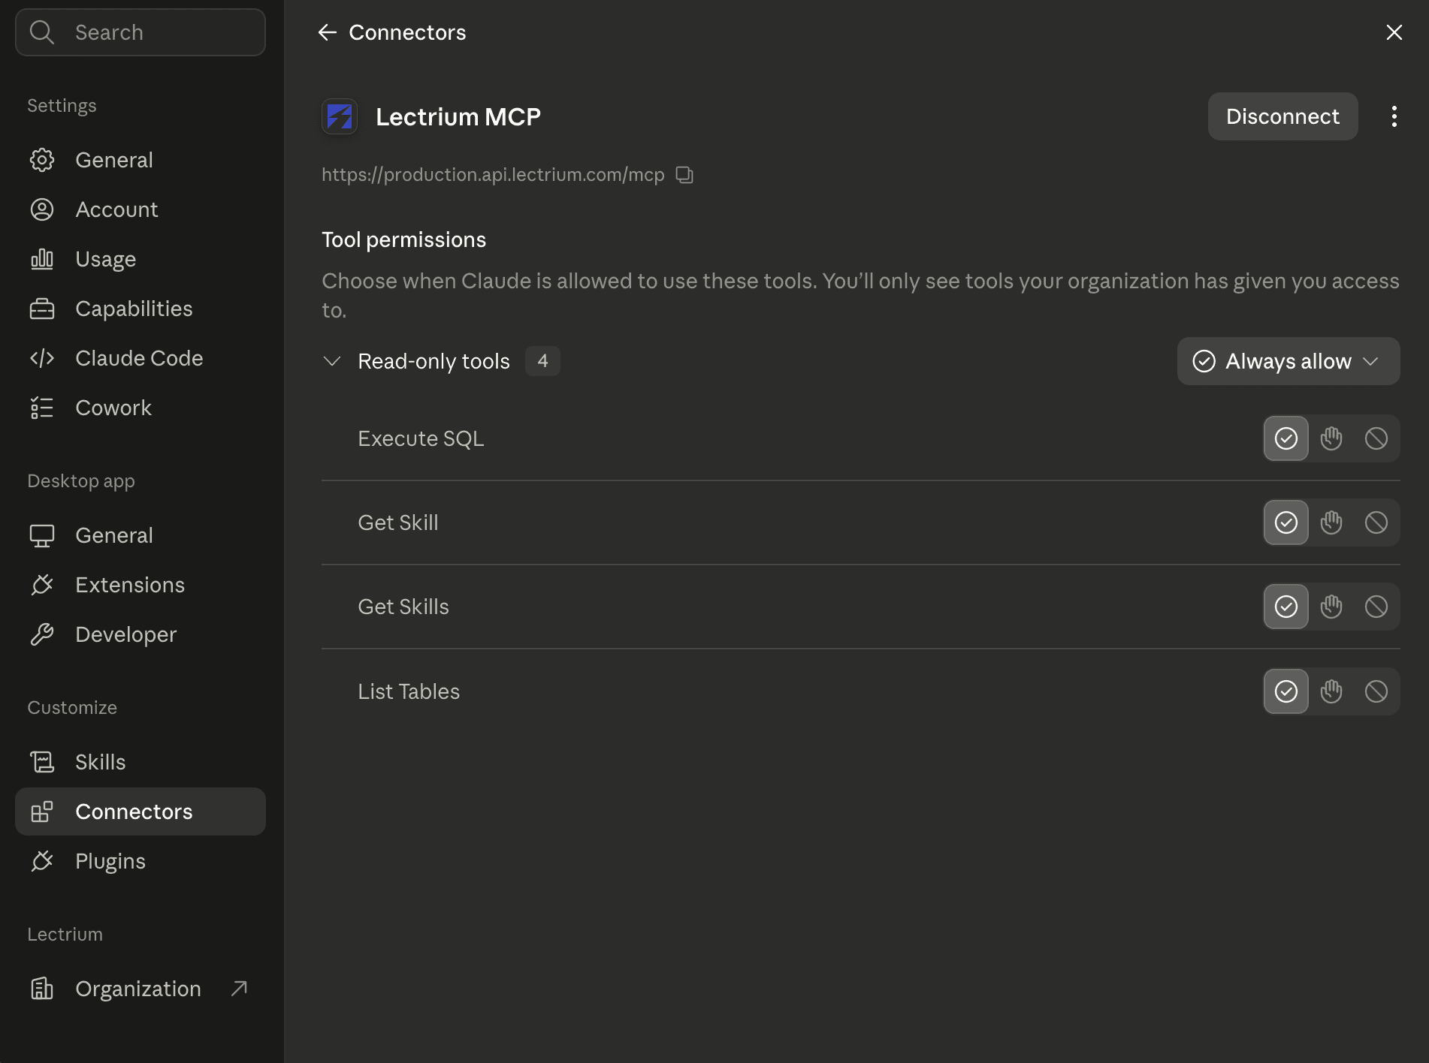This screenshot has width=1429, height=1063.
Task: Click the tools count badge 4
Action: click(542, 361)
